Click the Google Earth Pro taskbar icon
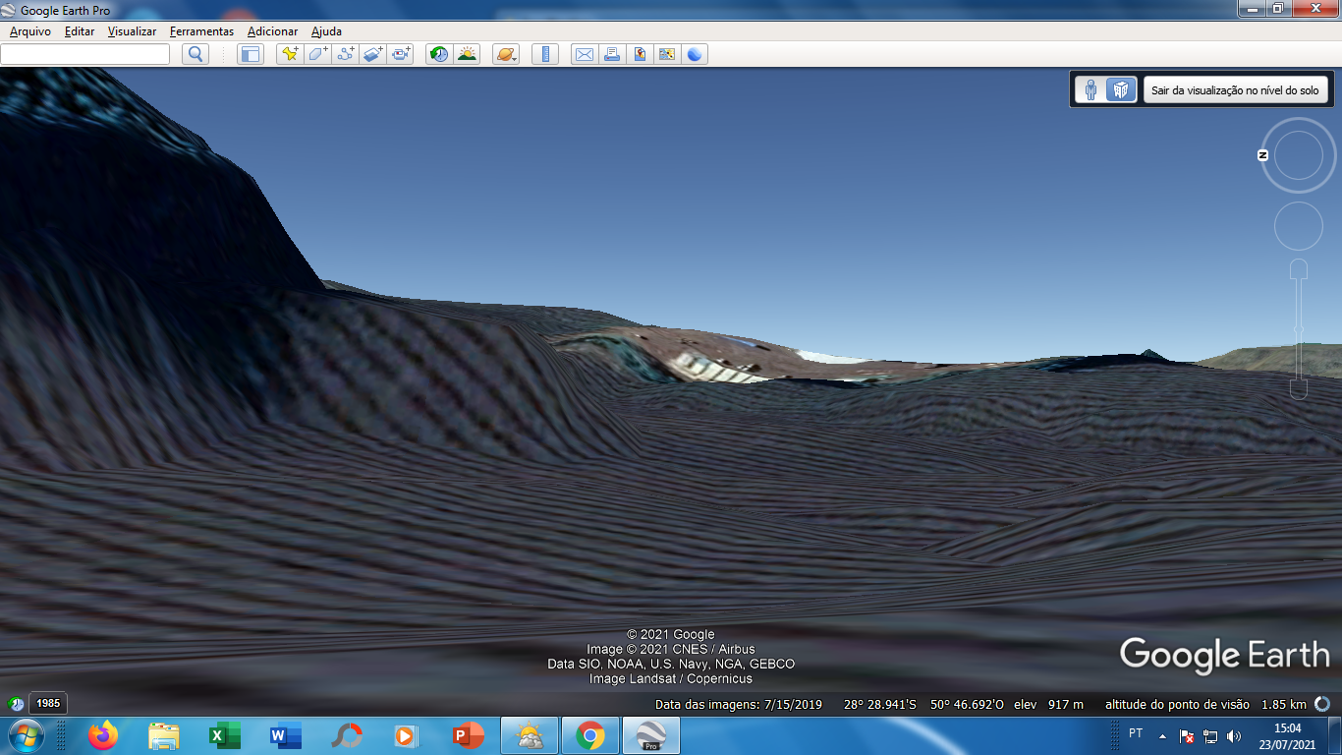Screen dimensions: 1342x755 point(650,735)
